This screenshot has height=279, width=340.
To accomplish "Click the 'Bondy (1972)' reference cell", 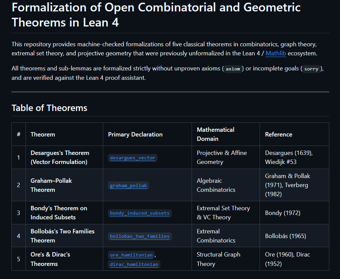I will pos(294,213).
